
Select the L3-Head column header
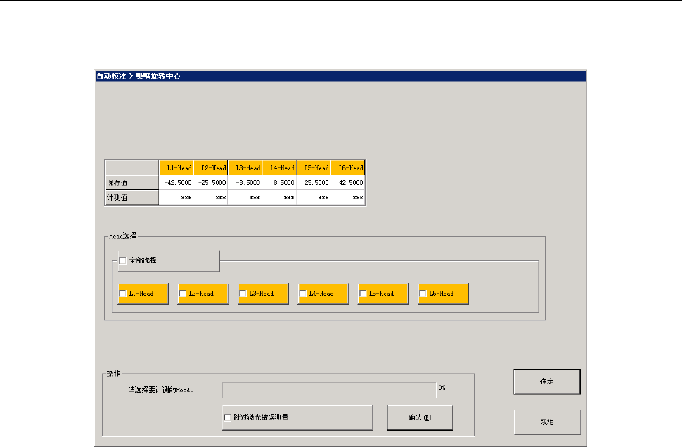(245, 168)
